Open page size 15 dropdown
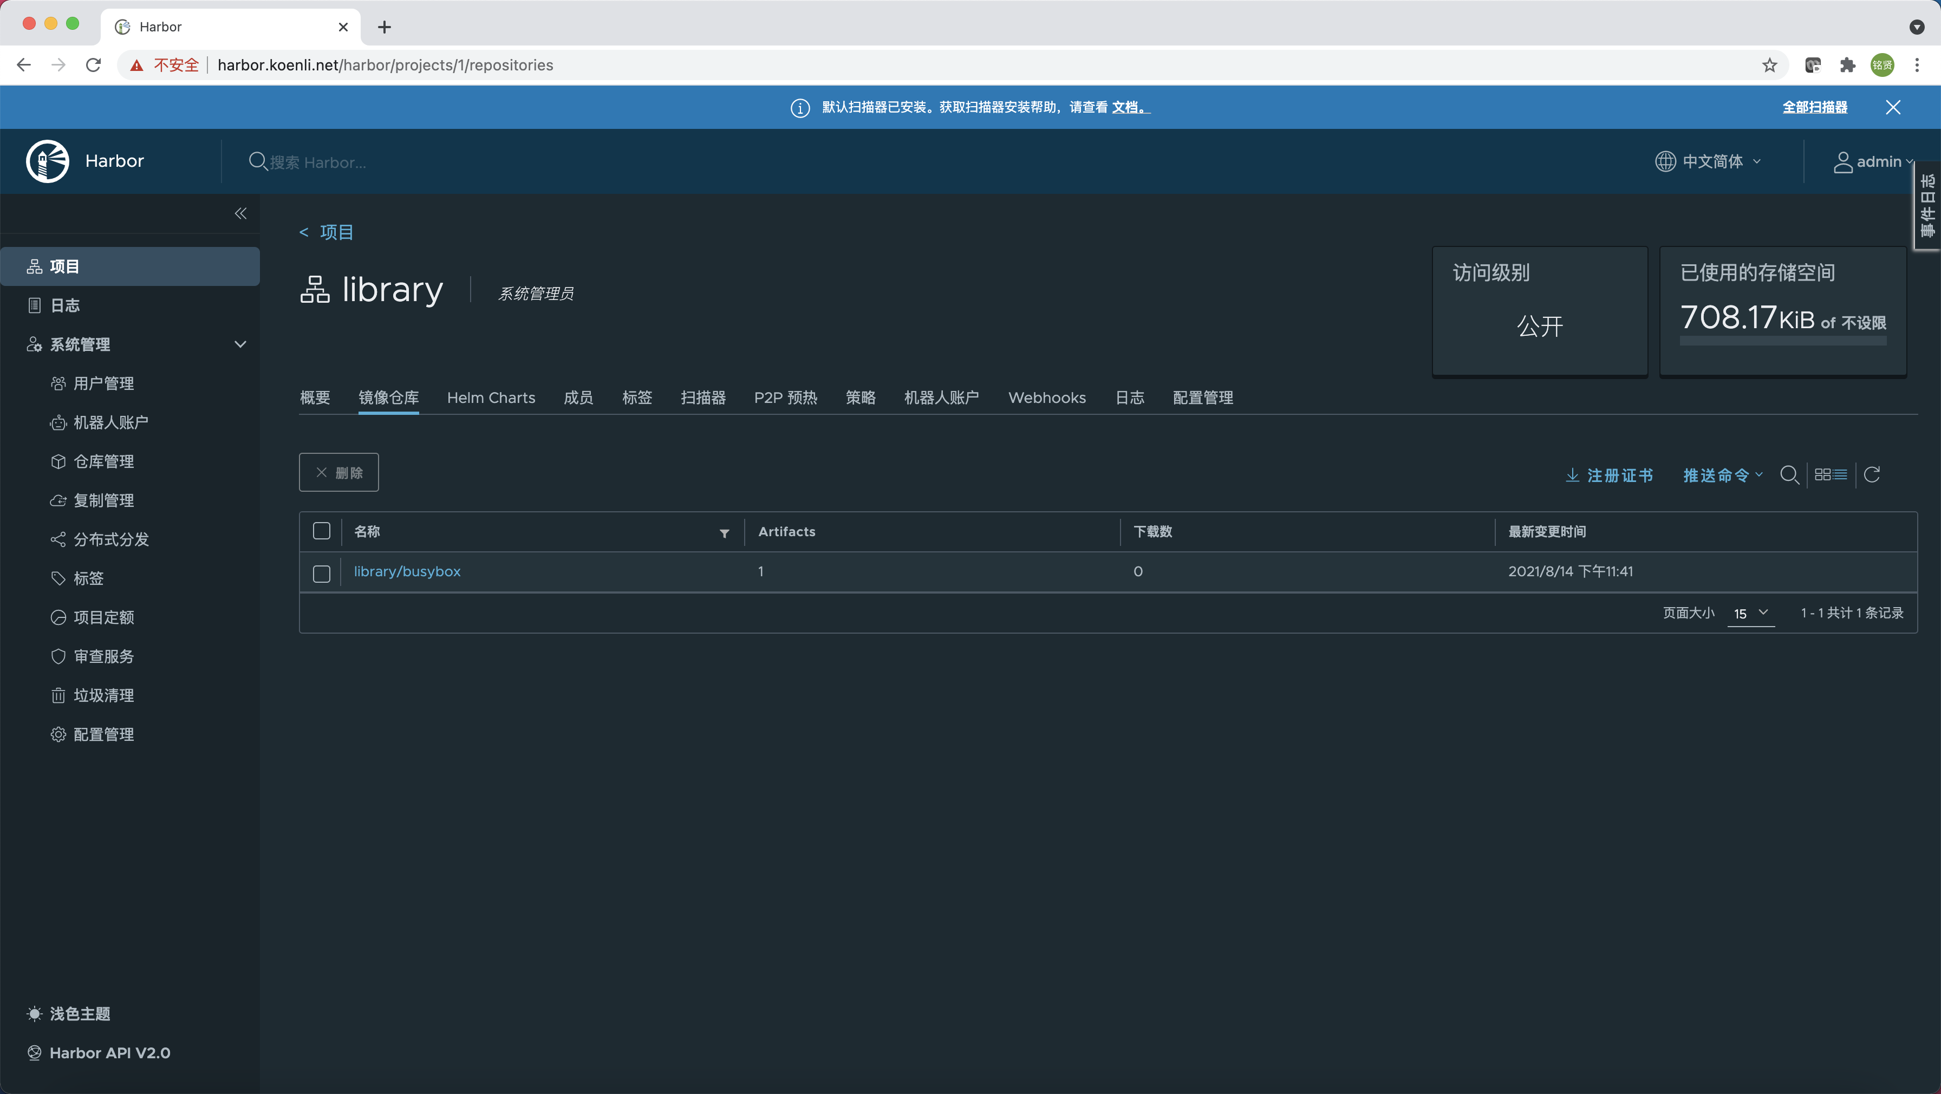 (x=1750, y=613)
